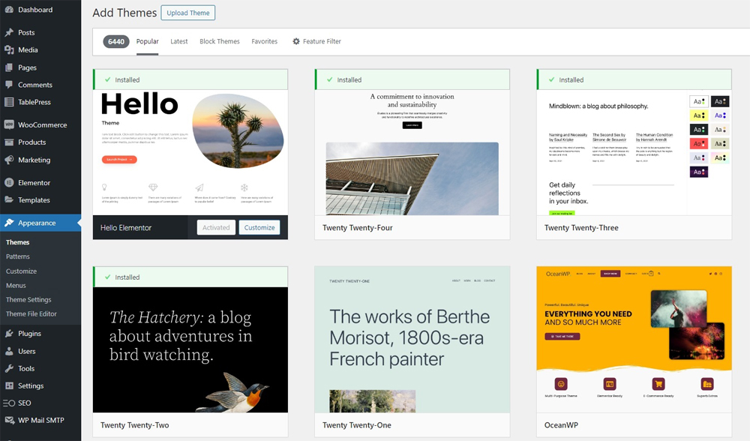Open the Hello Elementor theme preview thumbnail
Image resolution: width=750 pixels, height=441 pixels.
pyautogui.click(x=190, y=152)
